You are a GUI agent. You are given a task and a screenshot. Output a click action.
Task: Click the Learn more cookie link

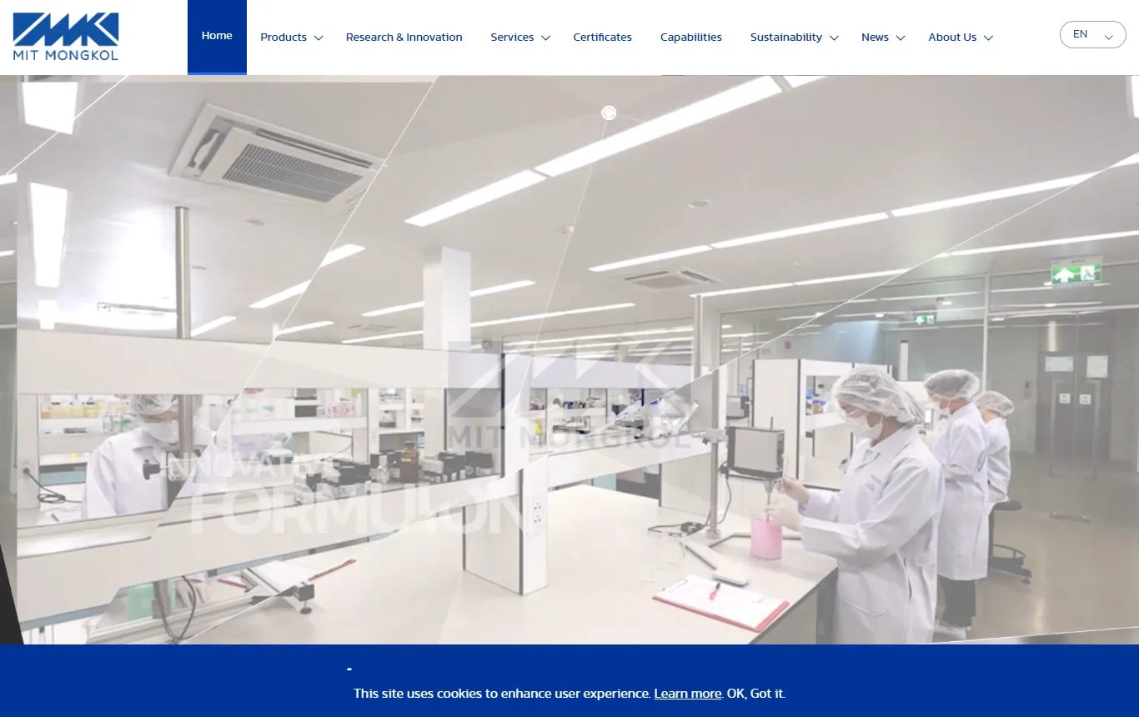coord(688,694)
